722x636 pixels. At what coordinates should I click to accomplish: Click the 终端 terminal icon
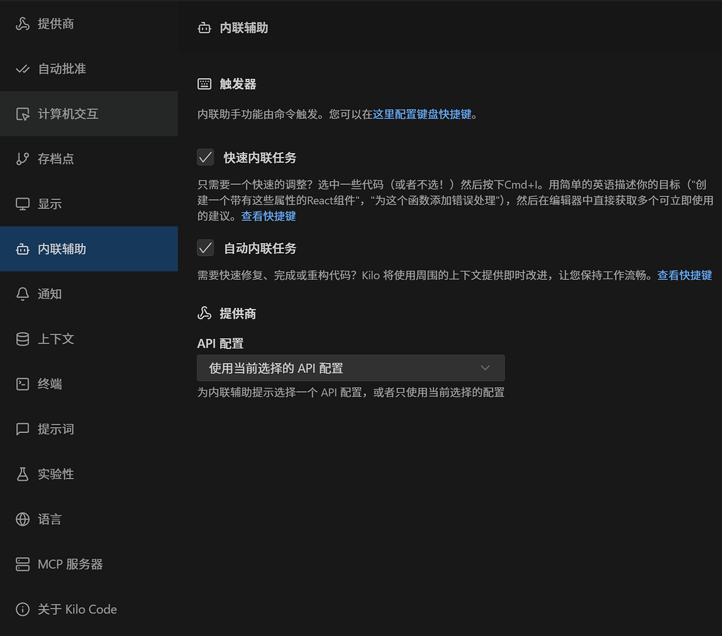(x=22, y=384)
